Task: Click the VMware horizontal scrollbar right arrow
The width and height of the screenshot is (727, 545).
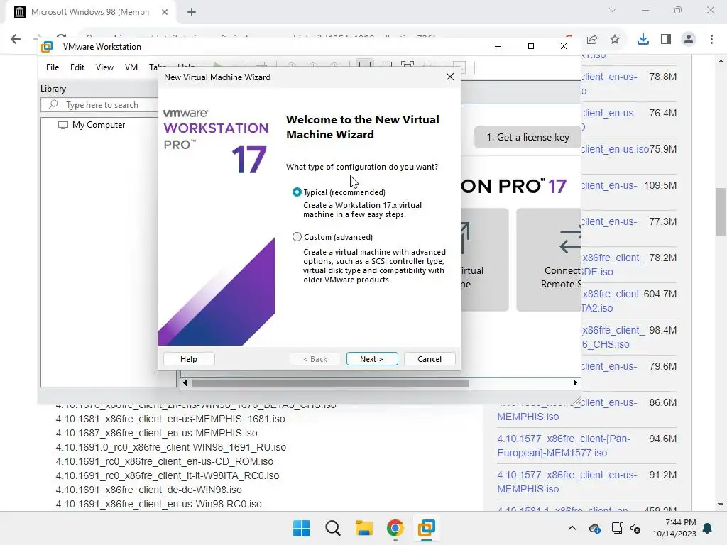Action: click(x=575, y=382)
